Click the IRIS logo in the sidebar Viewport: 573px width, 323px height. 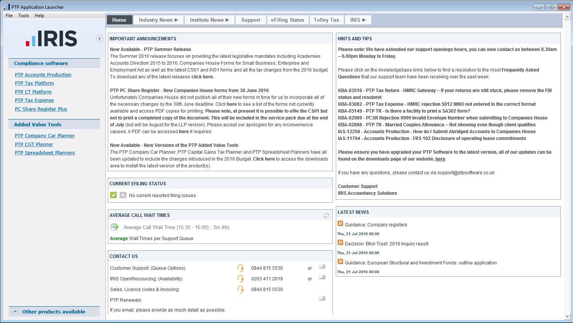[51, 38]
